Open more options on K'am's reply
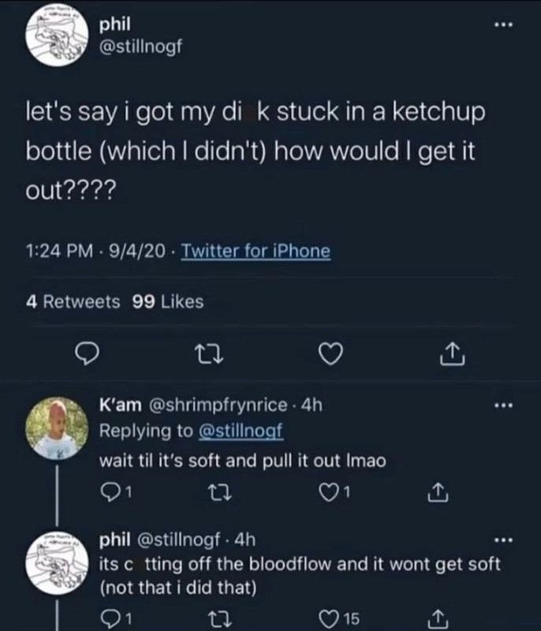The height and width of the screenshot is (631, 541). pos(504,405)
